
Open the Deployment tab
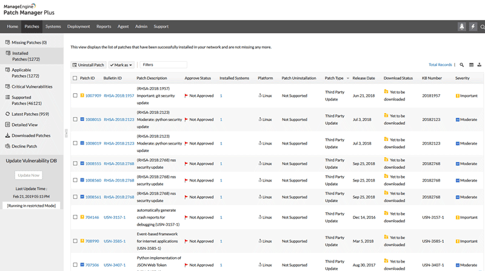tap(79, 27)
